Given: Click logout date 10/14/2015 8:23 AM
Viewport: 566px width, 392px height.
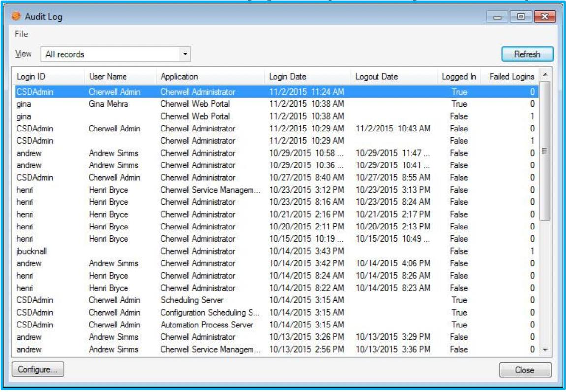Looking at the screenshot, I should pyautogui.click(x=393, y=288).
